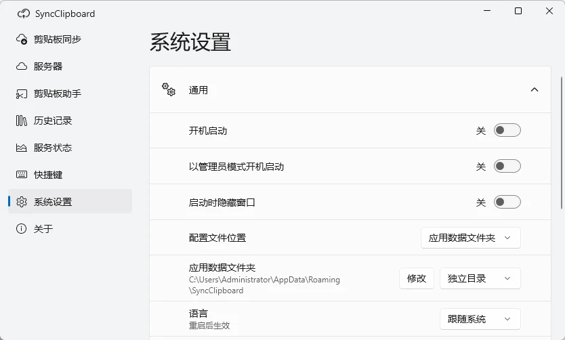Open the 语言 跟随系统 dropdown
The height and width of the screenshot is (340, 565).
(x=480, y=319)
